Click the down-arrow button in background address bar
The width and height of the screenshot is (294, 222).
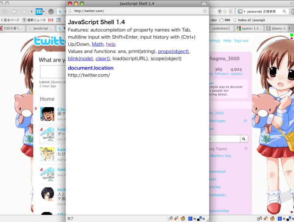coord(231,12)
